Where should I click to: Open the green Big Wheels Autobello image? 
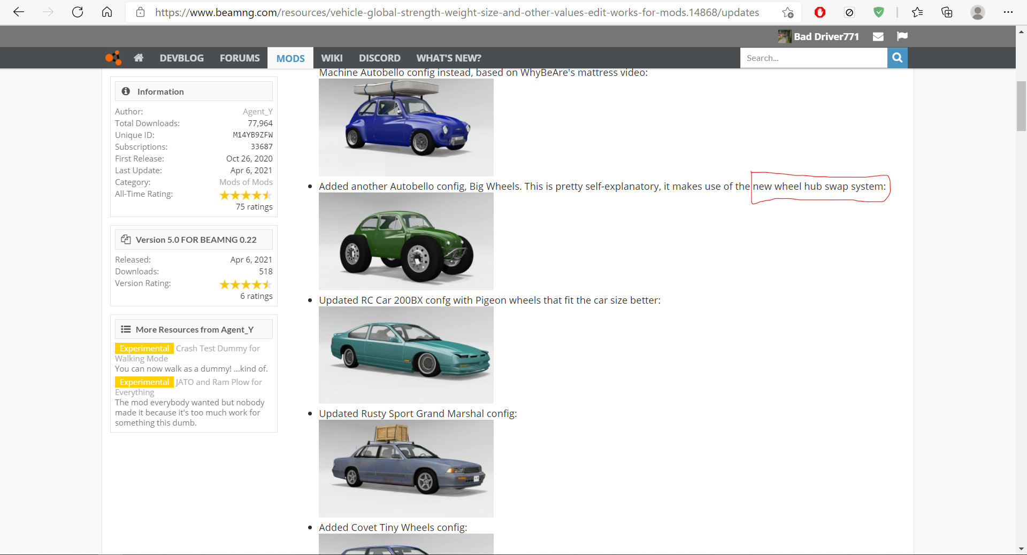tap(406, 241)
